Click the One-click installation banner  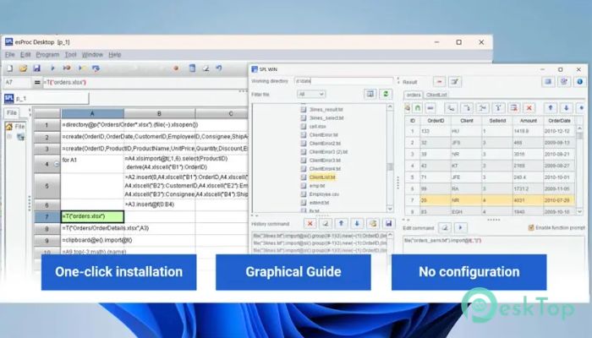(119, 272)
